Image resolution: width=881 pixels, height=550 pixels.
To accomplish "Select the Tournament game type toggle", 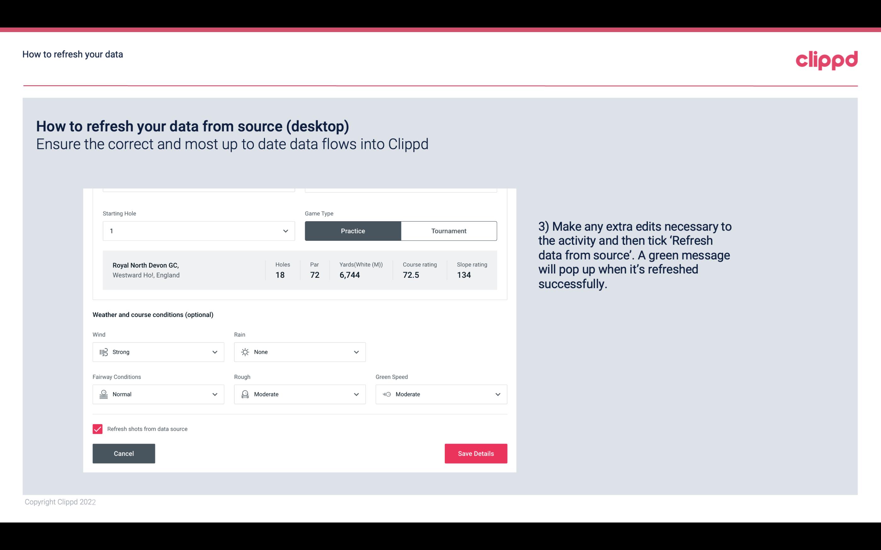I will tap(449, 231).
